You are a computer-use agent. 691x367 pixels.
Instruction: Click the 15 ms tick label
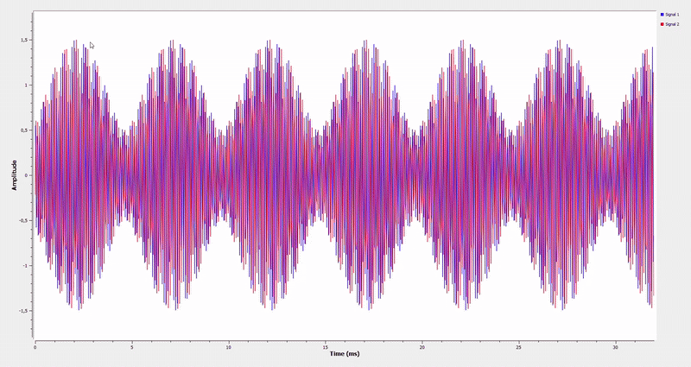coord(325,346)
